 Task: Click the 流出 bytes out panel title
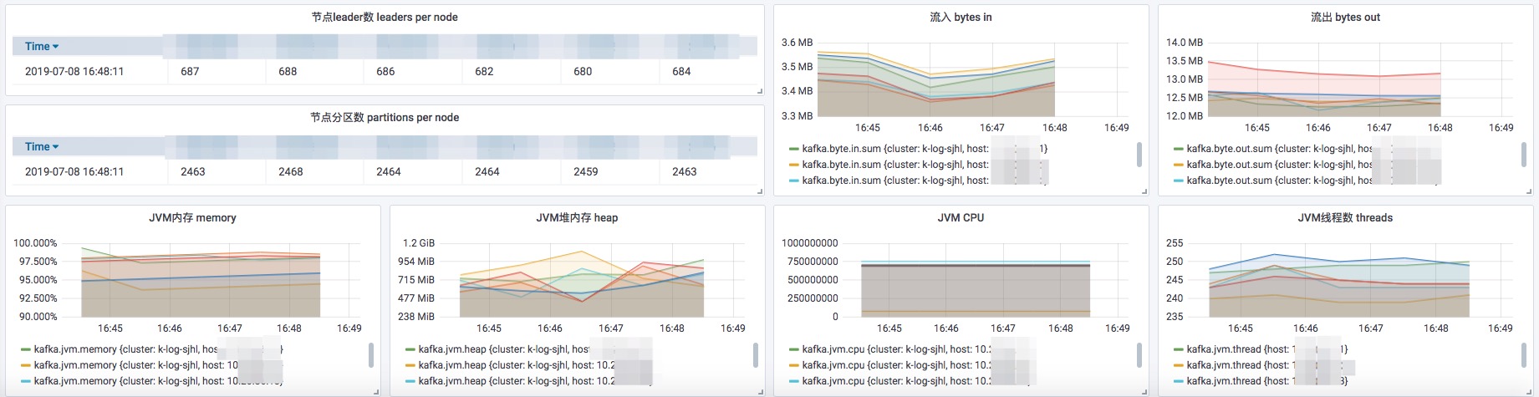(1345, 18)
